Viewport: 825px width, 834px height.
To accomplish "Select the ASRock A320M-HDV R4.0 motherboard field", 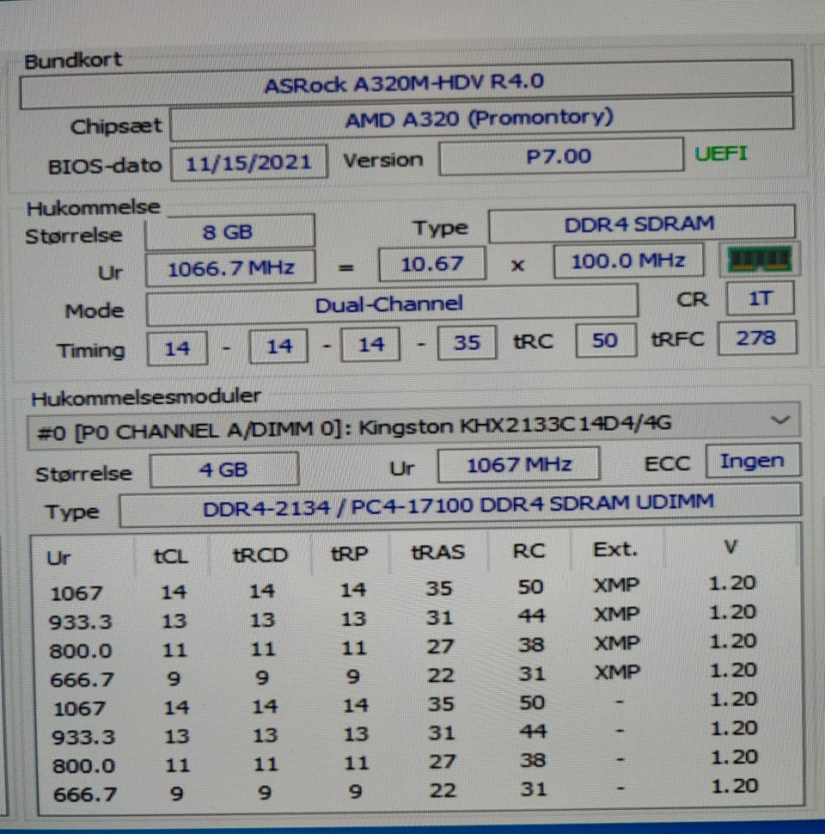I will pos(406,84).
